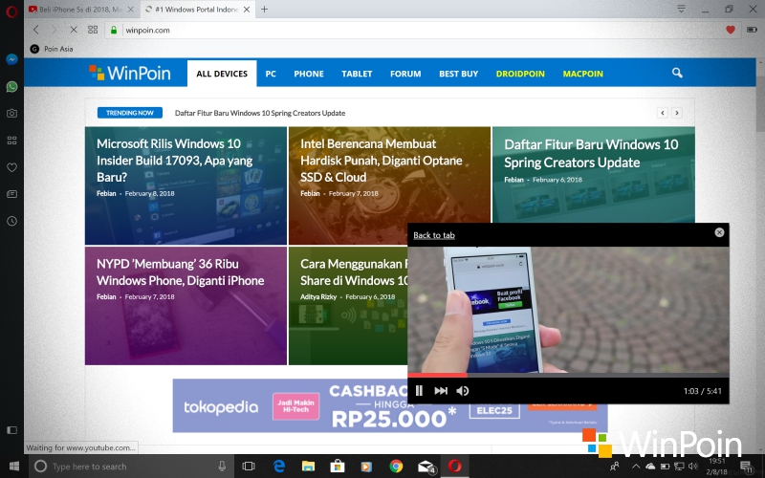Toggle the sidebar panel button at bottom left

11,431
